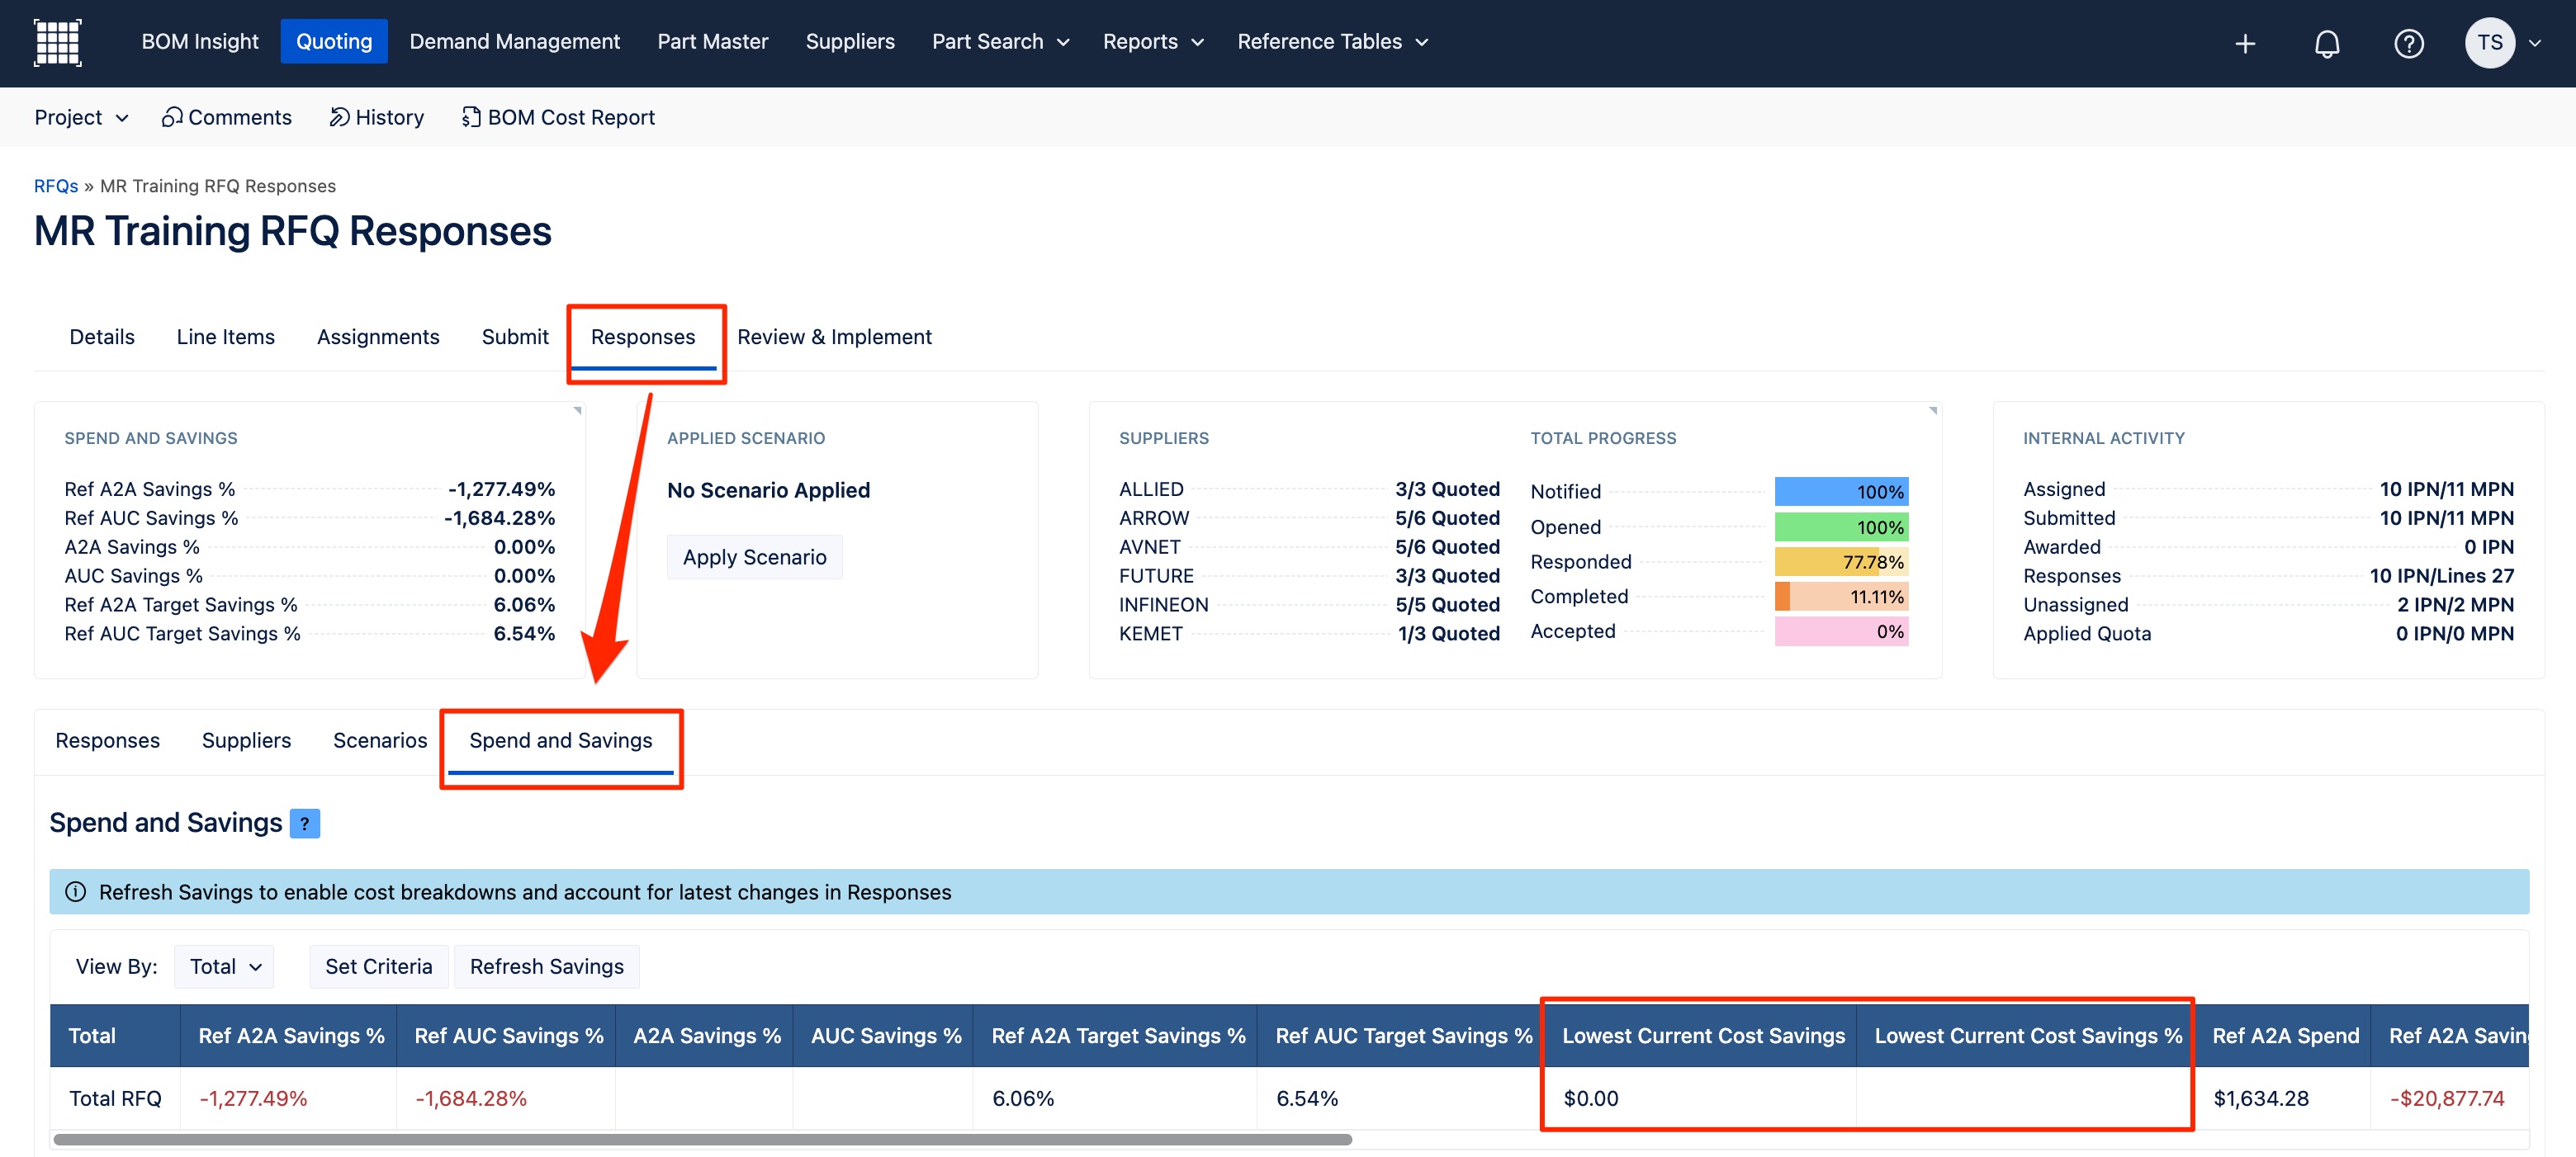The image size is (2576, 1157).
Task: Click the Apply Scenario button
Action: click(x=755, y=556)
